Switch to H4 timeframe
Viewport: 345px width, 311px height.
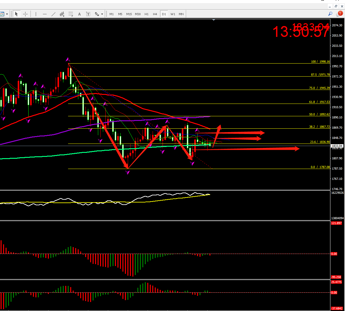155,14
